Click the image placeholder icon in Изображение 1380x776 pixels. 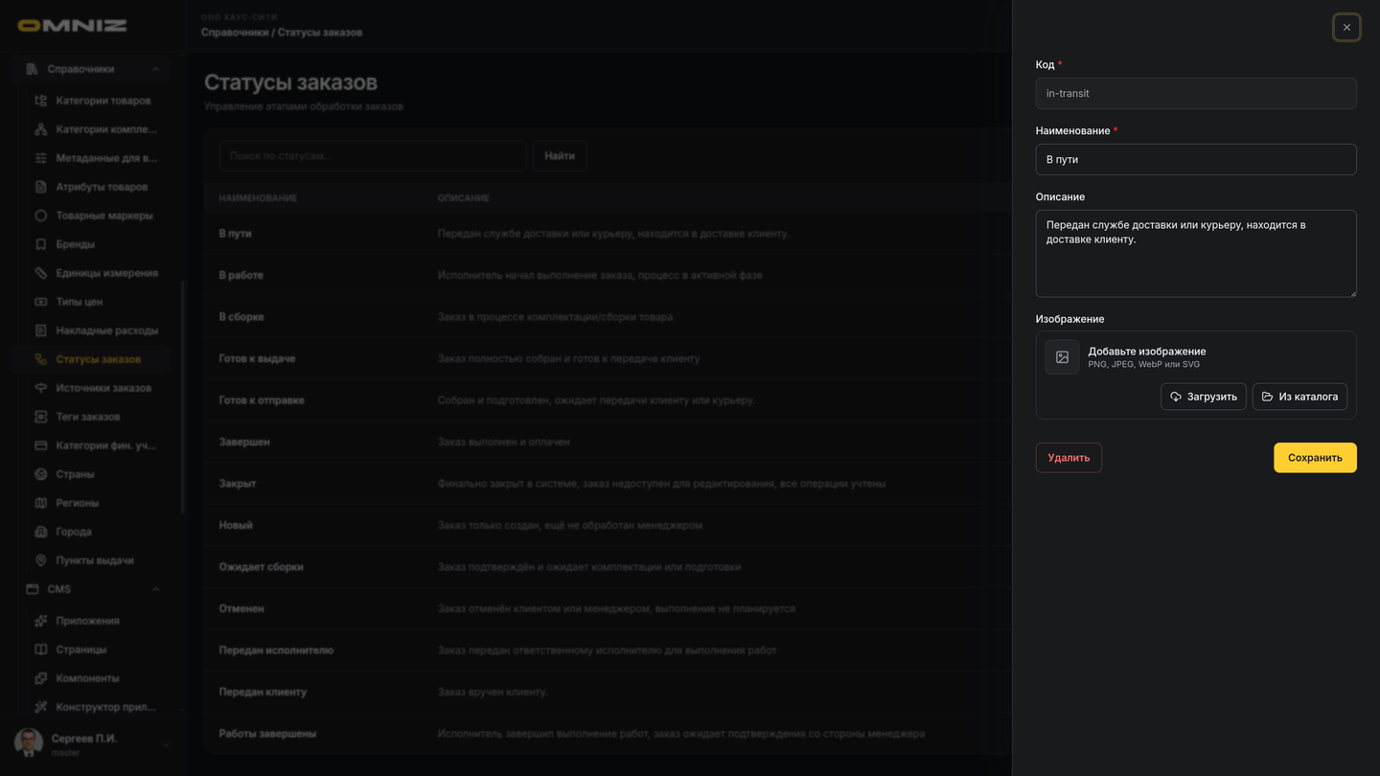pos(1062,357)
